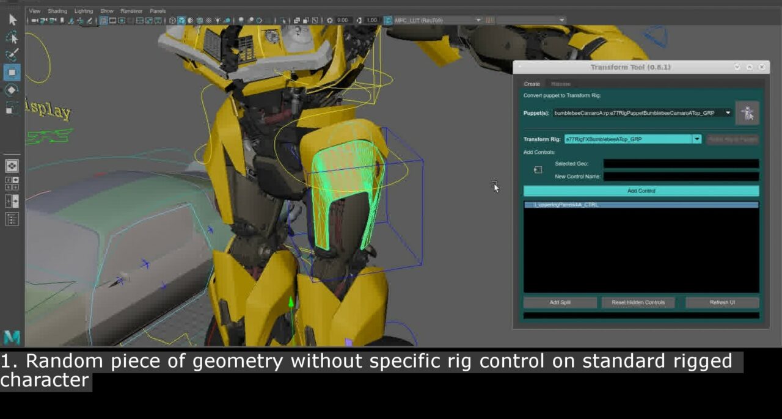Open the View panel menu
This screenshot has height=419, width=782.
click(x=35, y=11)
